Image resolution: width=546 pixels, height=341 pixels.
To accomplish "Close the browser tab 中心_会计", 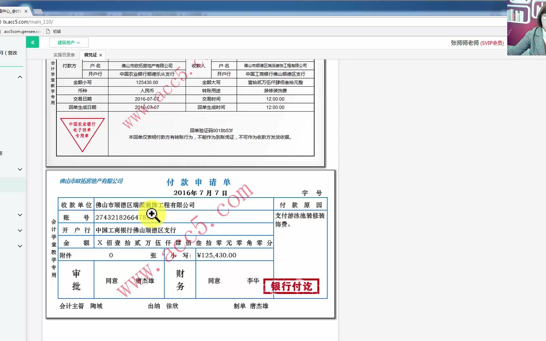I will (x=26, y=11).
